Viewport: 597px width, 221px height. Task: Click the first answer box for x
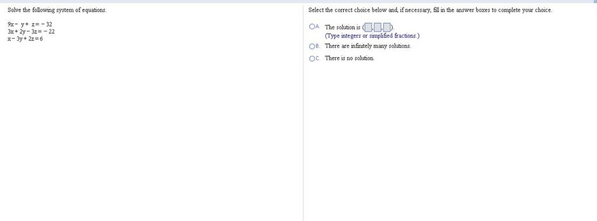[x=368, y=27]
